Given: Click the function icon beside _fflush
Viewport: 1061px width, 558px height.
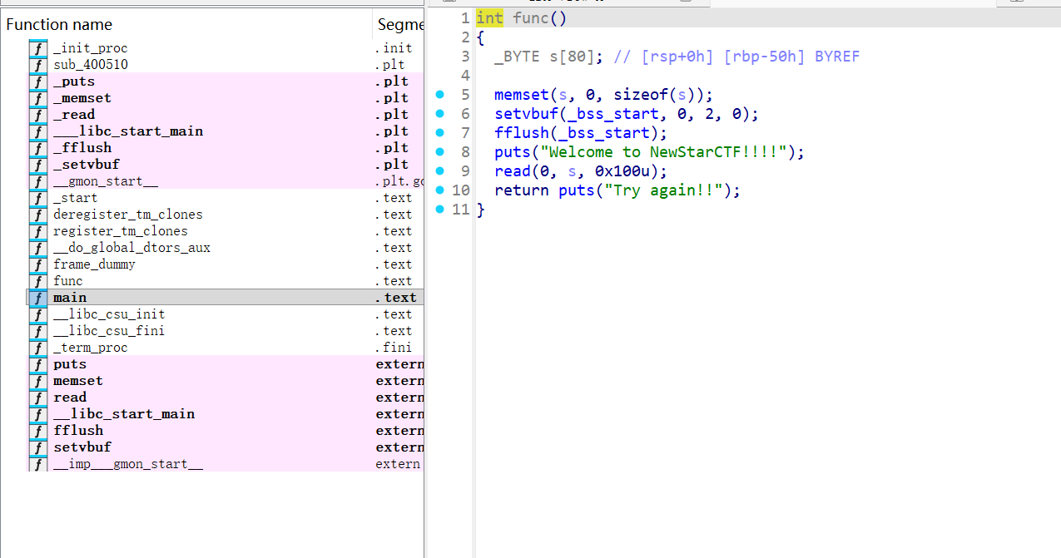Looking at the screenshot, I should point(38,148).
